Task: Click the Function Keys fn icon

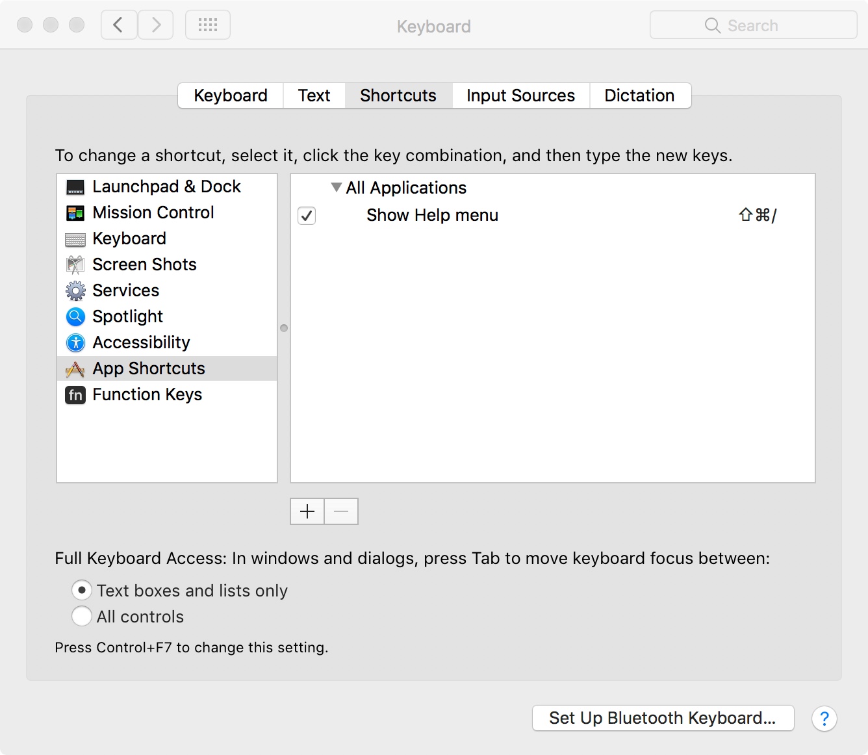Action: (x=75, y=394)
